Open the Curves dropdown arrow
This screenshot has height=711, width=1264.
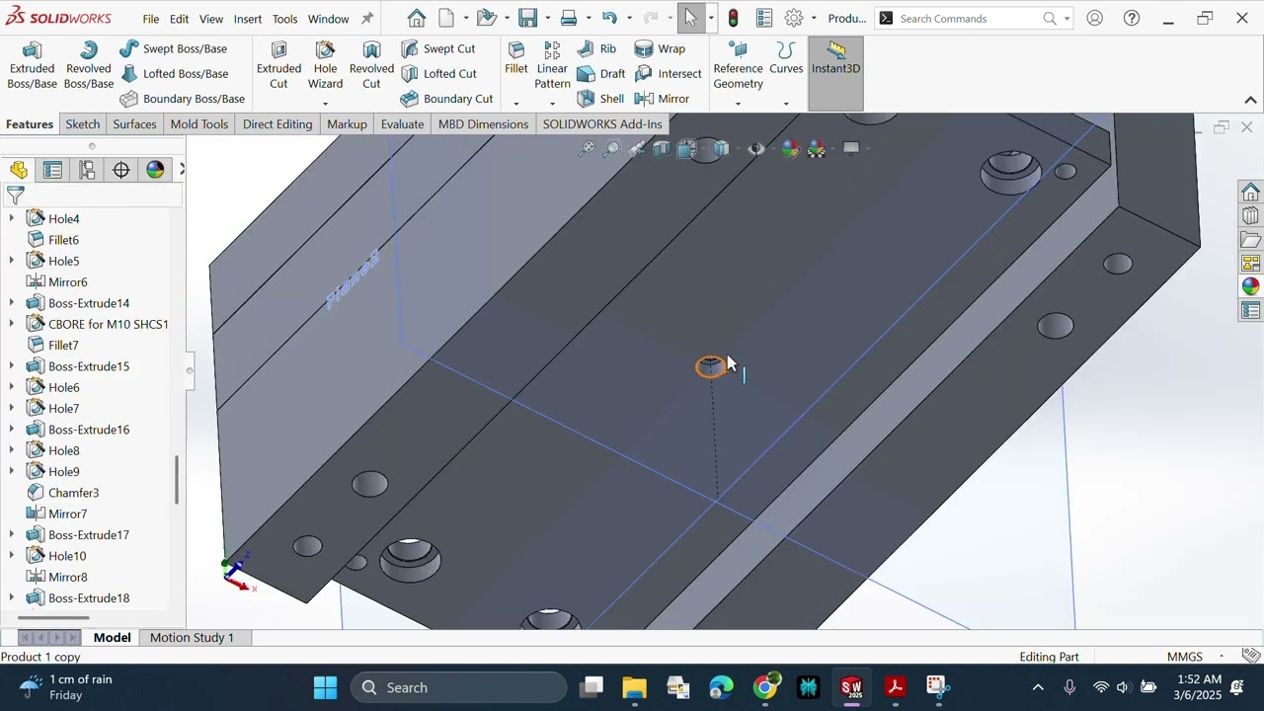[x=786, y=104]
